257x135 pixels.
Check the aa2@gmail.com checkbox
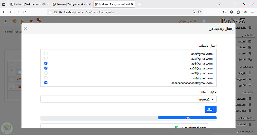(x=46, y=54)
